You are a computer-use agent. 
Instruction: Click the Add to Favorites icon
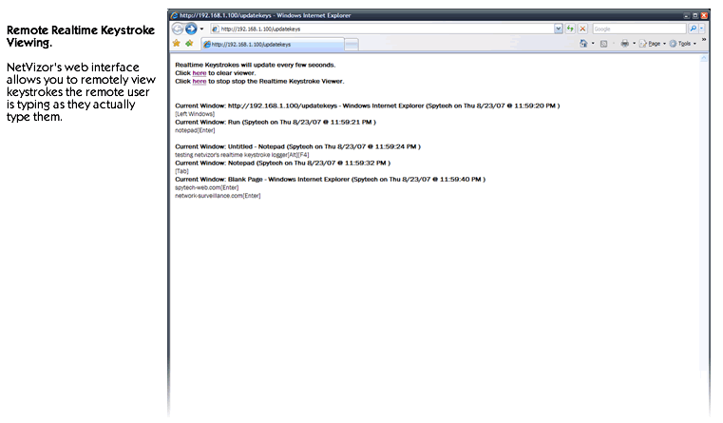[x=189, y=44]
